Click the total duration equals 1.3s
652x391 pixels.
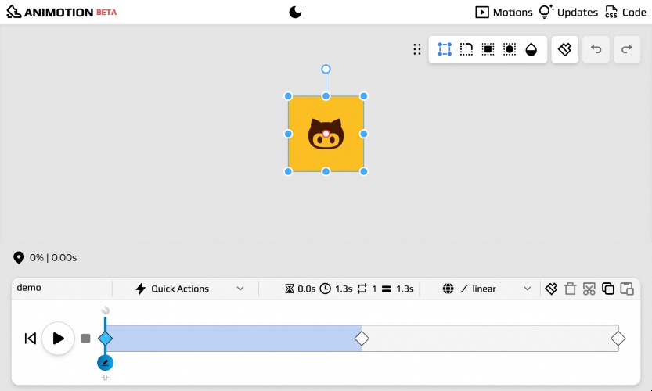[x=398, y=289]
